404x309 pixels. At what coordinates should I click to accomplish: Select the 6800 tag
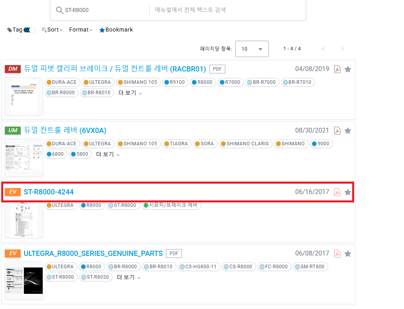tap(56, 154)
